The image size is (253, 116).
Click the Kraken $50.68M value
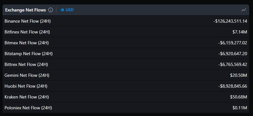(239, 97)
